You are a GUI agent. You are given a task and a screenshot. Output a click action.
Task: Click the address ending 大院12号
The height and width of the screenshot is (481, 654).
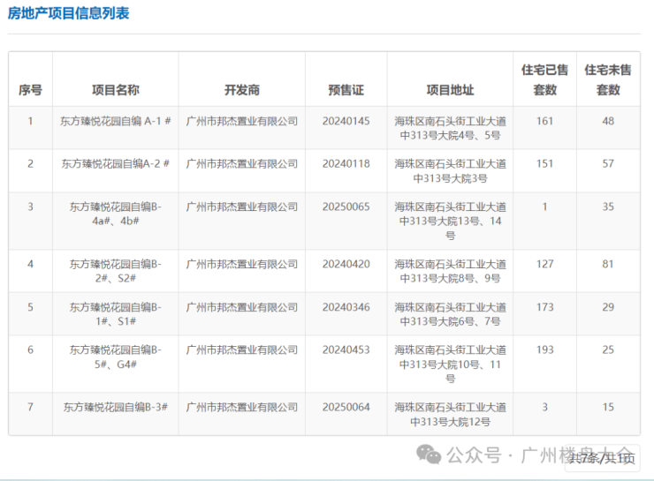point(450,415)
